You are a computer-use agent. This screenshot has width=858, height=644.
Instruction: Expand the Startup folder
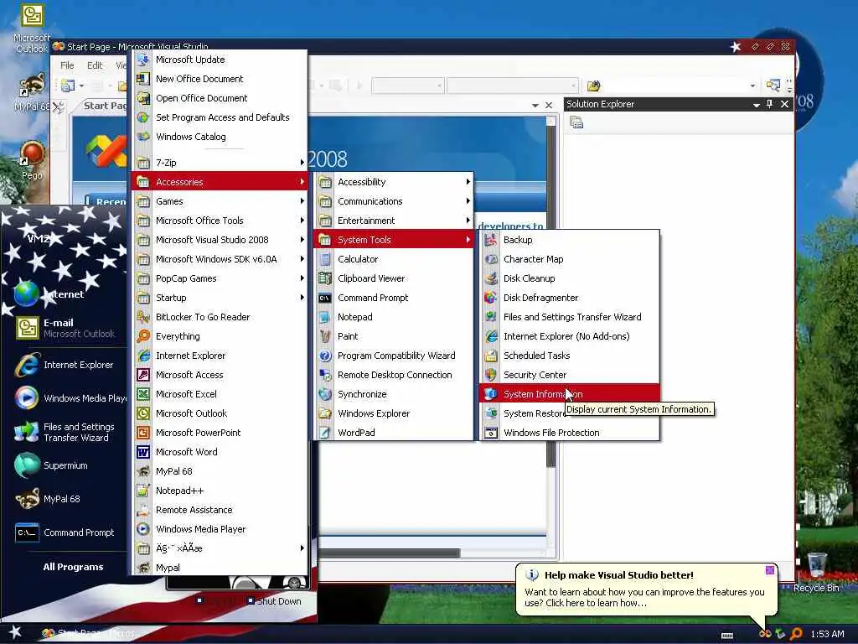click(x=219, y=298)
